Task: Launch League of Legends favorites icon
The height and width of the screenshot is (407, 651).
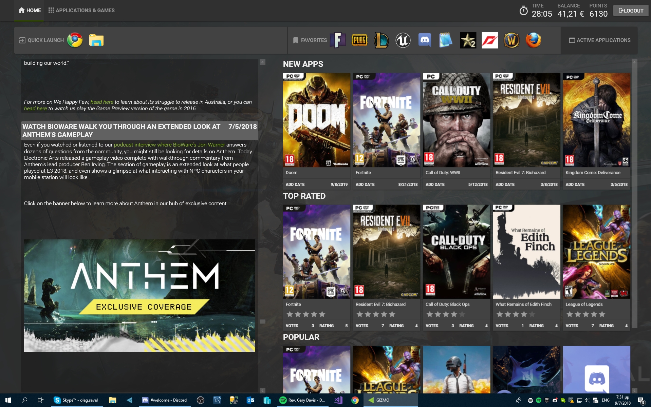Action: click(x=381, y=40)
